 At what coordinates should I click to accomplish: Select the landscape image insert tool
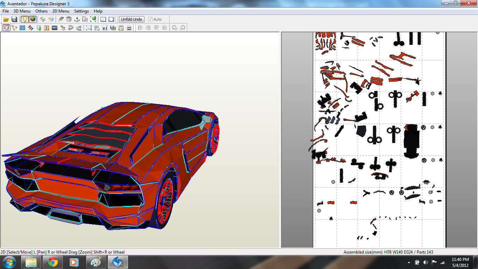coord(55,28)
